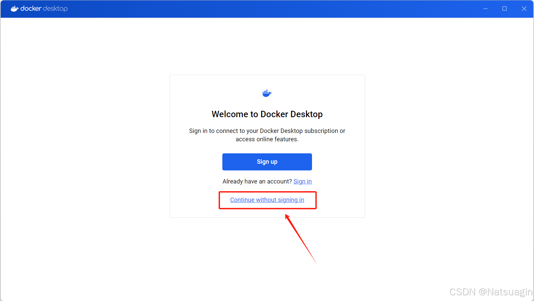Click the 'desktop' word in title bar
Viewport: 534px width, 301px height.
pyautogui.click(x=55, y=9)
